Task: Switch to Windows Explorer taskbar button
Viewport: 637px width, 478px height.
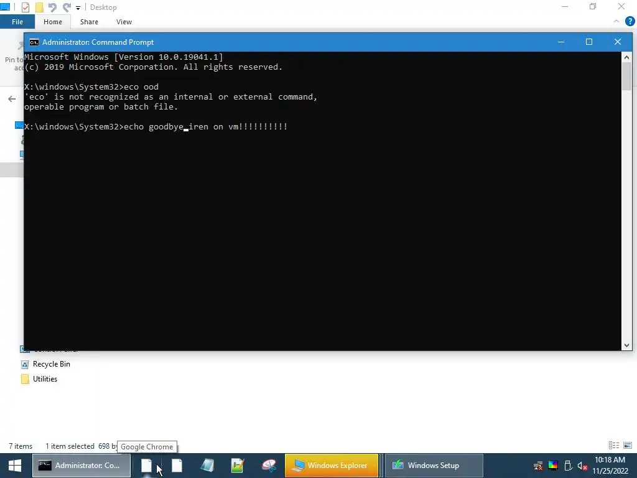Action: point(332,466)
